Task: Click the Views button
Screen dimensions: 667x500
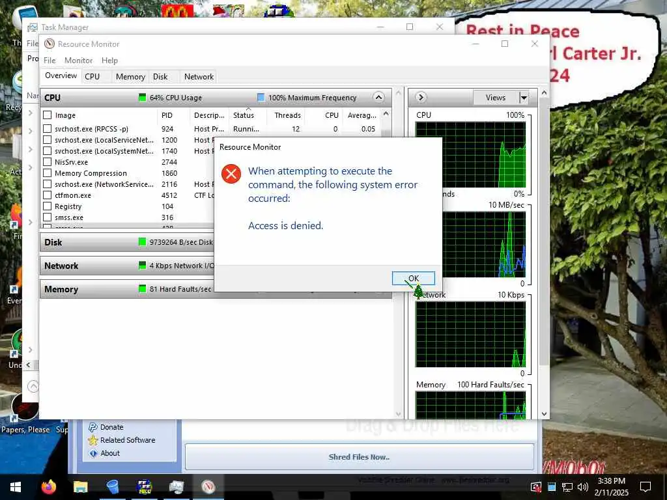Action: point(496,98)
